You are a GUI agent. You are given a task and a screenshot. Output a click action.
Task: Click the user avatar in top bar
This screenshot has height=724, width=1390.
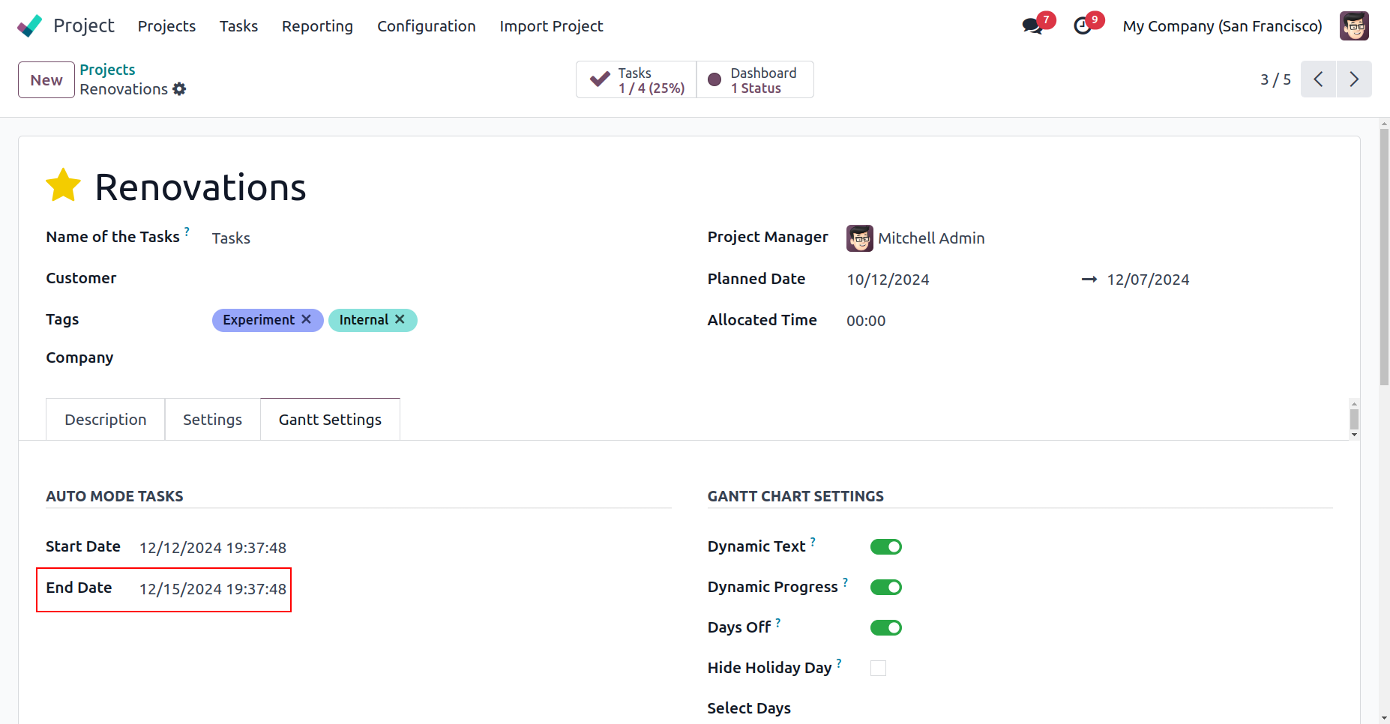pyautogui.click(x=1354, y=26)
